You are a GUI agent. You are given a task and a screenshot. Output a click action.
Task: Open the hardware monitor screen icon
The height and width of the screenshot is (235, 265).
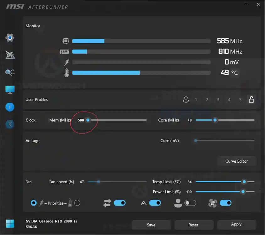(x=10, y=89)
